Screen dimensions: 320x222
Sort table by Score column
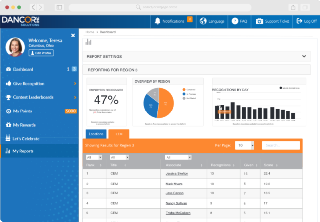(x=277, y=165)
